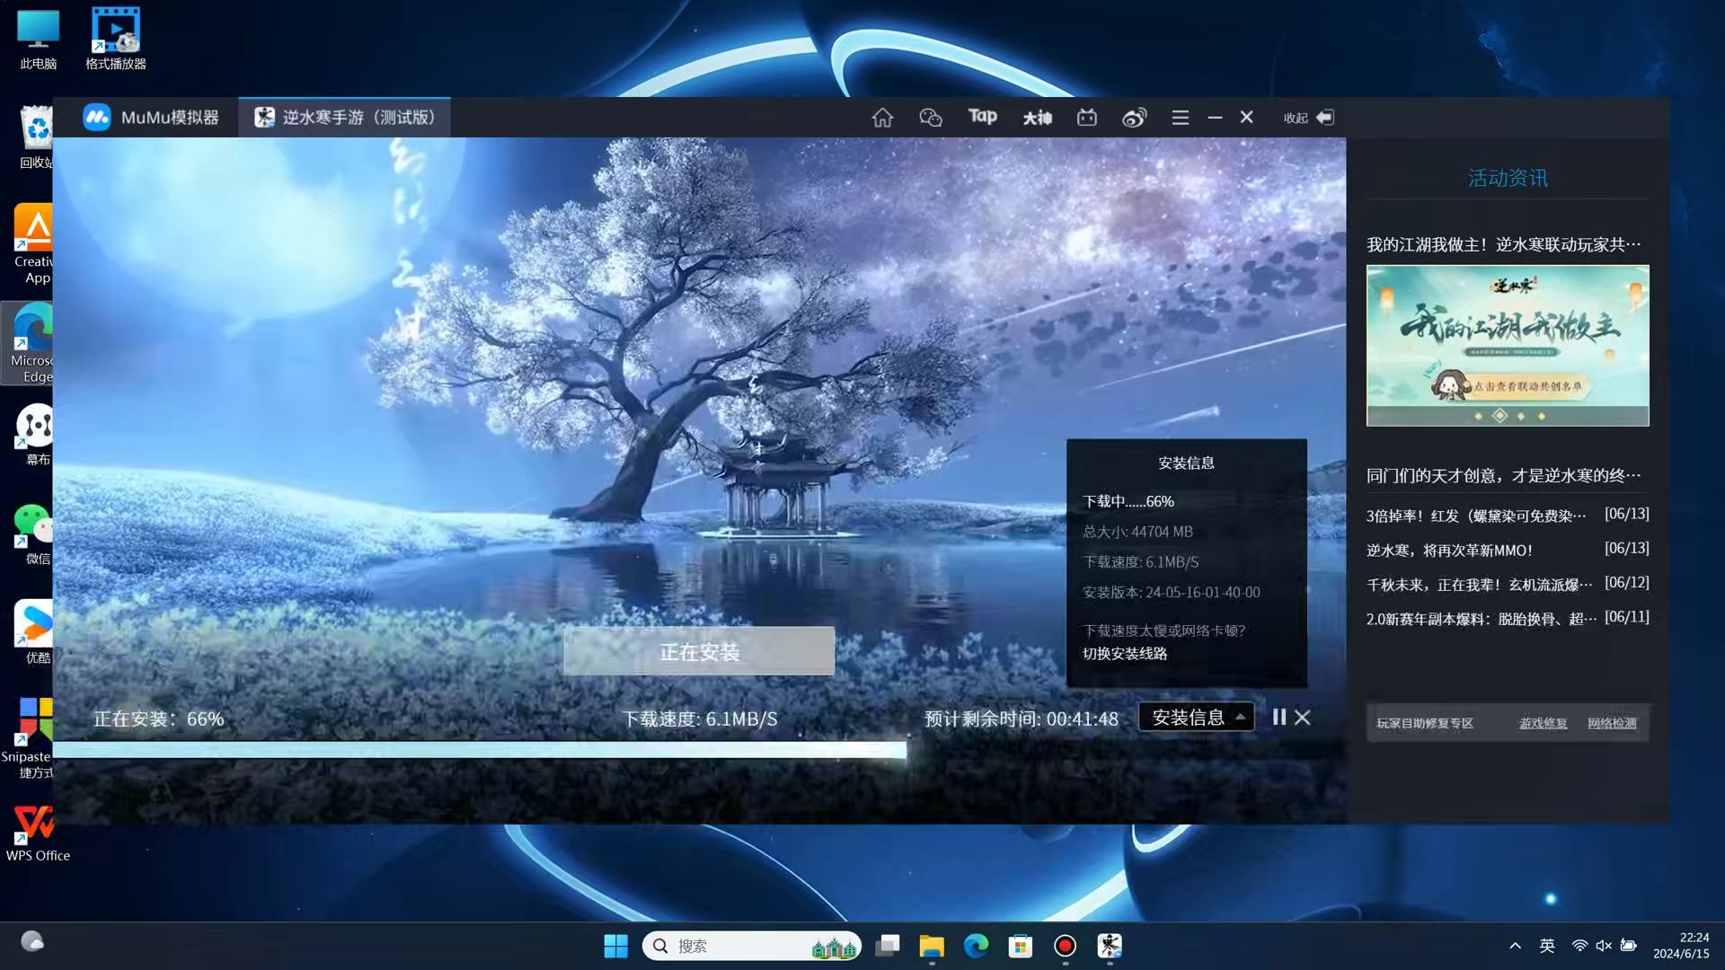1725x970 pixels.
Task: Pause the download
Action: point(1279,717)
